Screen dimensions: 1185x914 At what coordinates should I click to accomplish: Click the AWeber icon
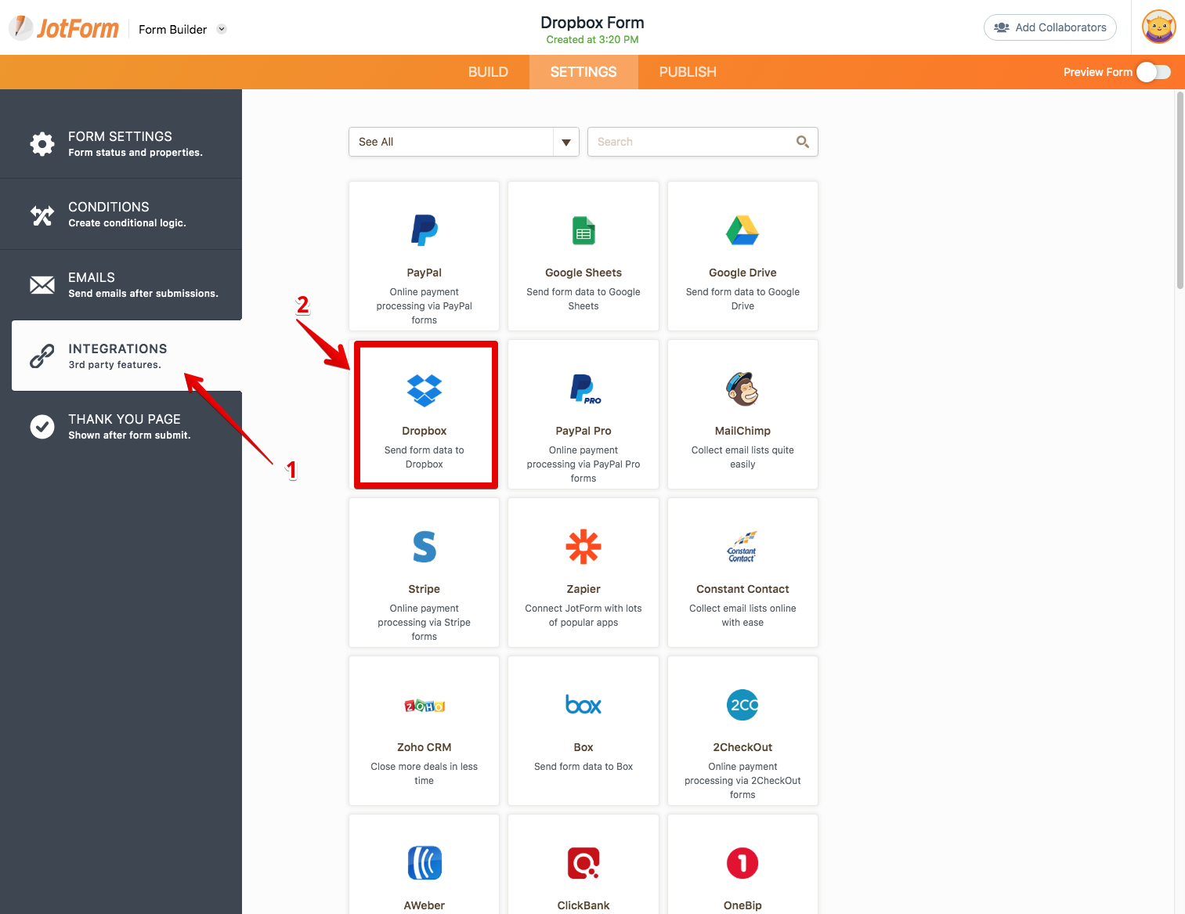pos(425,863)
